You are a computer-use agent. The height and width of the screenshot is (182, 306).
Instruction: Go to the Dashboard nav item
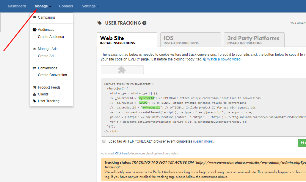pyautogui.click(x=17, y=6)
